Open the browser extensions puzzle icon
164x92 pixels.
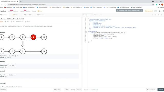tap(159, 5)
